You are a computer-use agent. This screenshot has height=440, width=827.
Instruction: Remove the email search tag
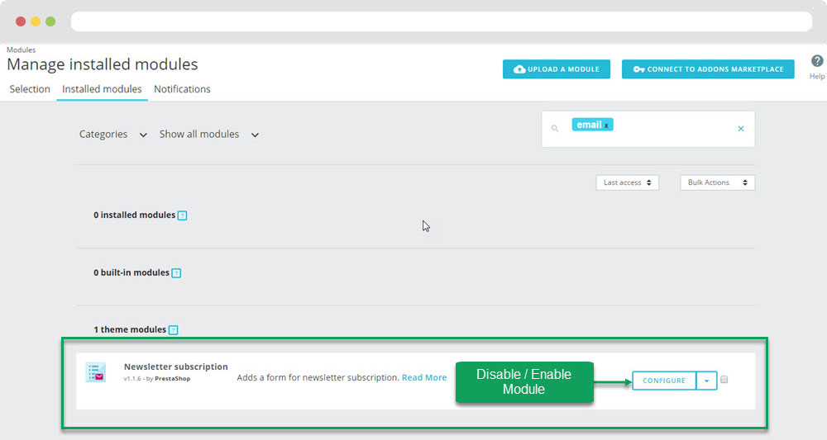coord(606,125)
